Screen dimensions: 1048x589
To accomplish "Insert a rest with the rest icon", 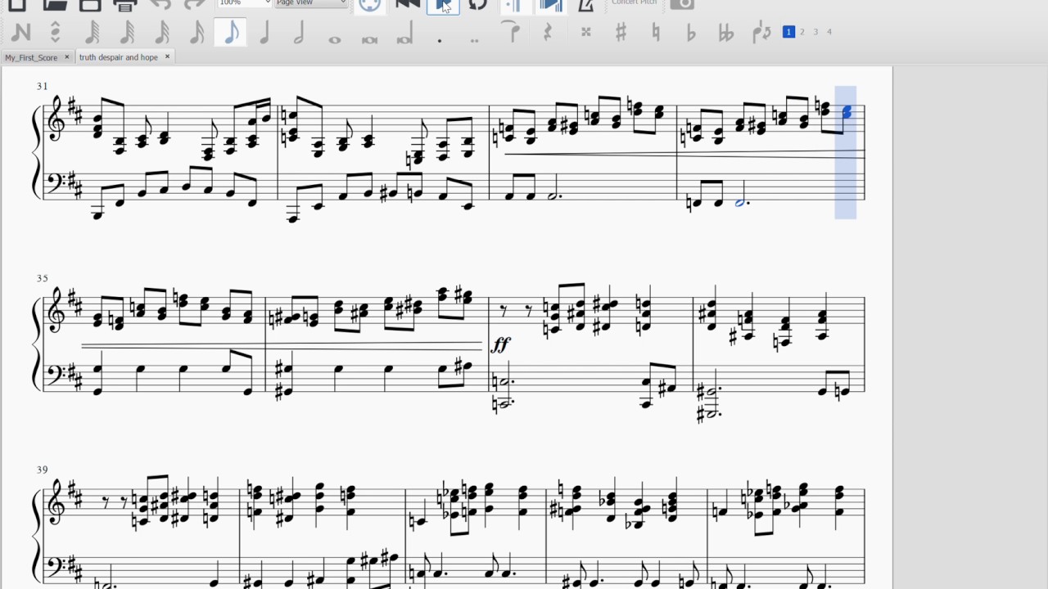I will (548, 33).
